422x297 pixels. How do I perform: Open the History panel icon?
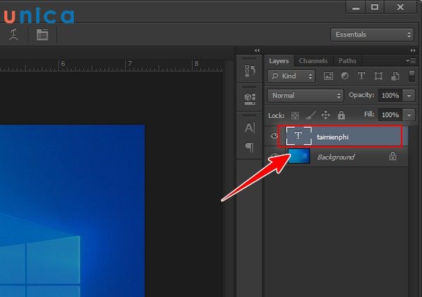(249, 71)
